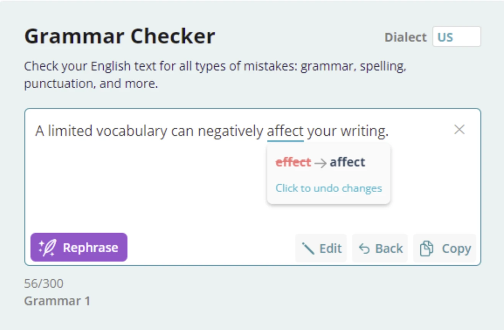
Task: Click the purple Rephrase button label
Action: [90, 248]
